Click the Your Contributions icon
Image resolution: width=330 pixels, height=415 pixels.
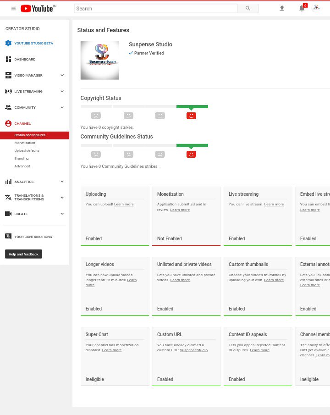(x=8, y=237)
